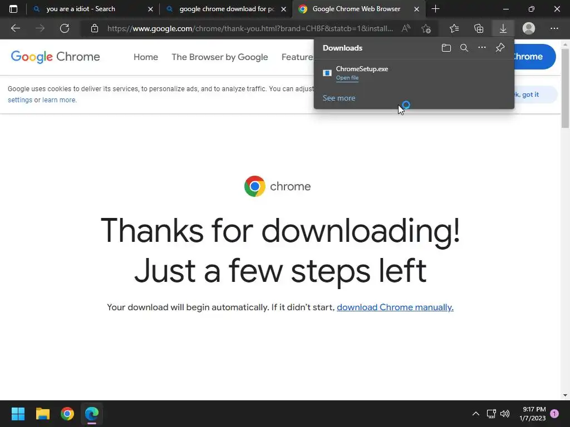Go back to the previous page
The width and height of the screenshot is (570, 427).
pos(15,28)
